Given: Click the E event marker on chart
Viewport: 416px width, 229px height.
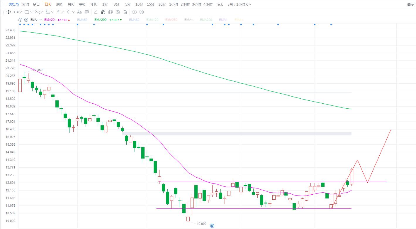Looking at the screenshot, I should coord(212,225).
